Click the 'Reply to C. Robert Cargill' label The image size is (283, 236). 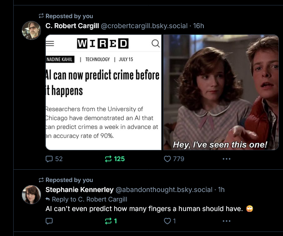[89, 199]
